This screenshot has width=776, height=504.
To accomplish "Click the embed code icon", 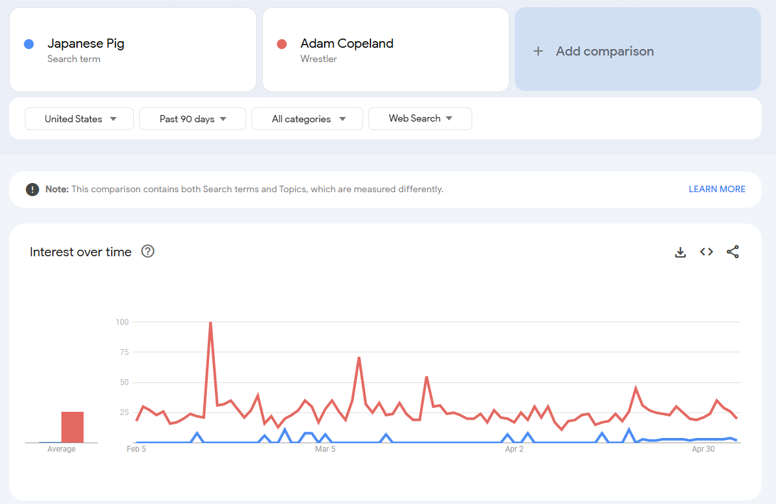I will pyautogui.click(x=706, y=252).
